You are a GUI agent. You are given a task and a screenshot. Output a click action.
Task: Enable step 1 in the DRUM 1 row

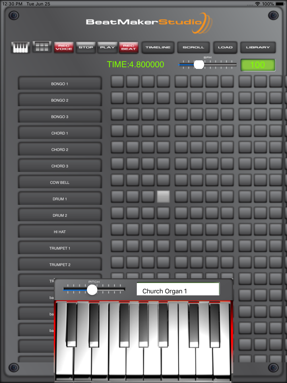point(117,197)
